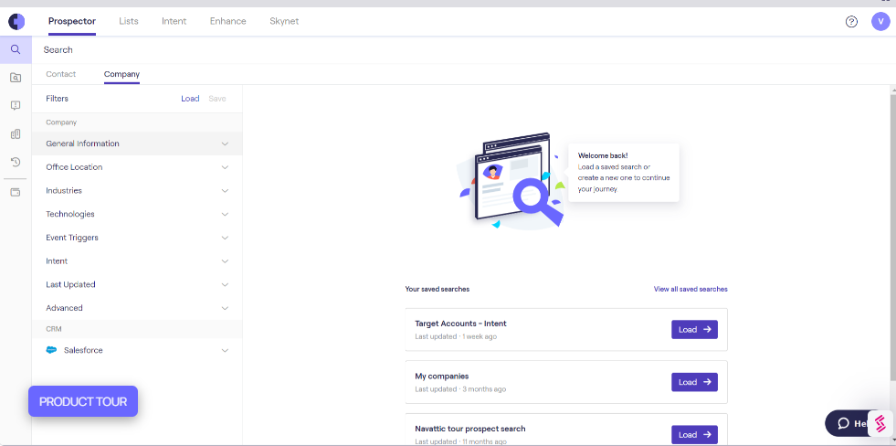Start the PRODUCT TOUR
896x446 pixels.
coord(83,401)
